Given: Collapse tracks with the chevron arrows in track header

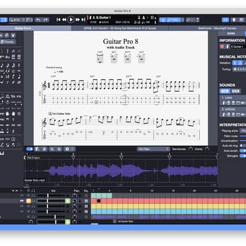Looking at the screenshot, I should pyautogui.click(x=15, y=191).
